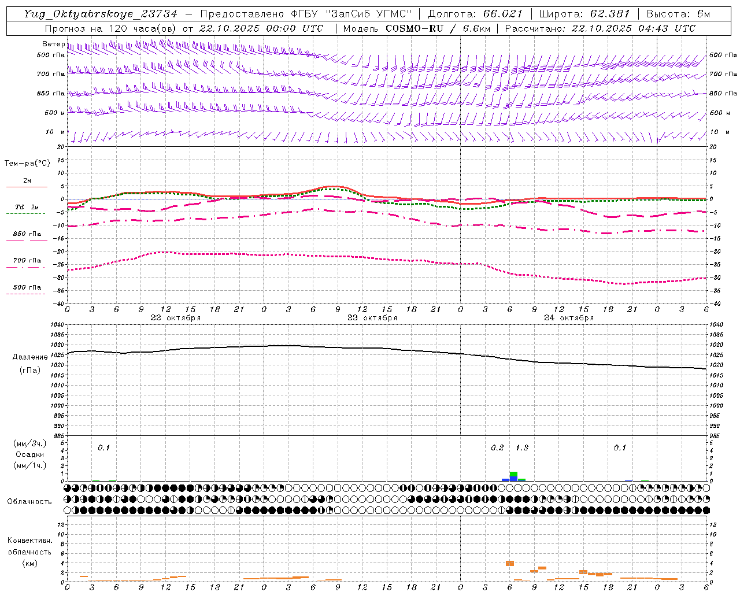The height and width of the screenshot is (592, 740).
Task: Click the 0.2 precipitation value
Action: coord(497,448)
